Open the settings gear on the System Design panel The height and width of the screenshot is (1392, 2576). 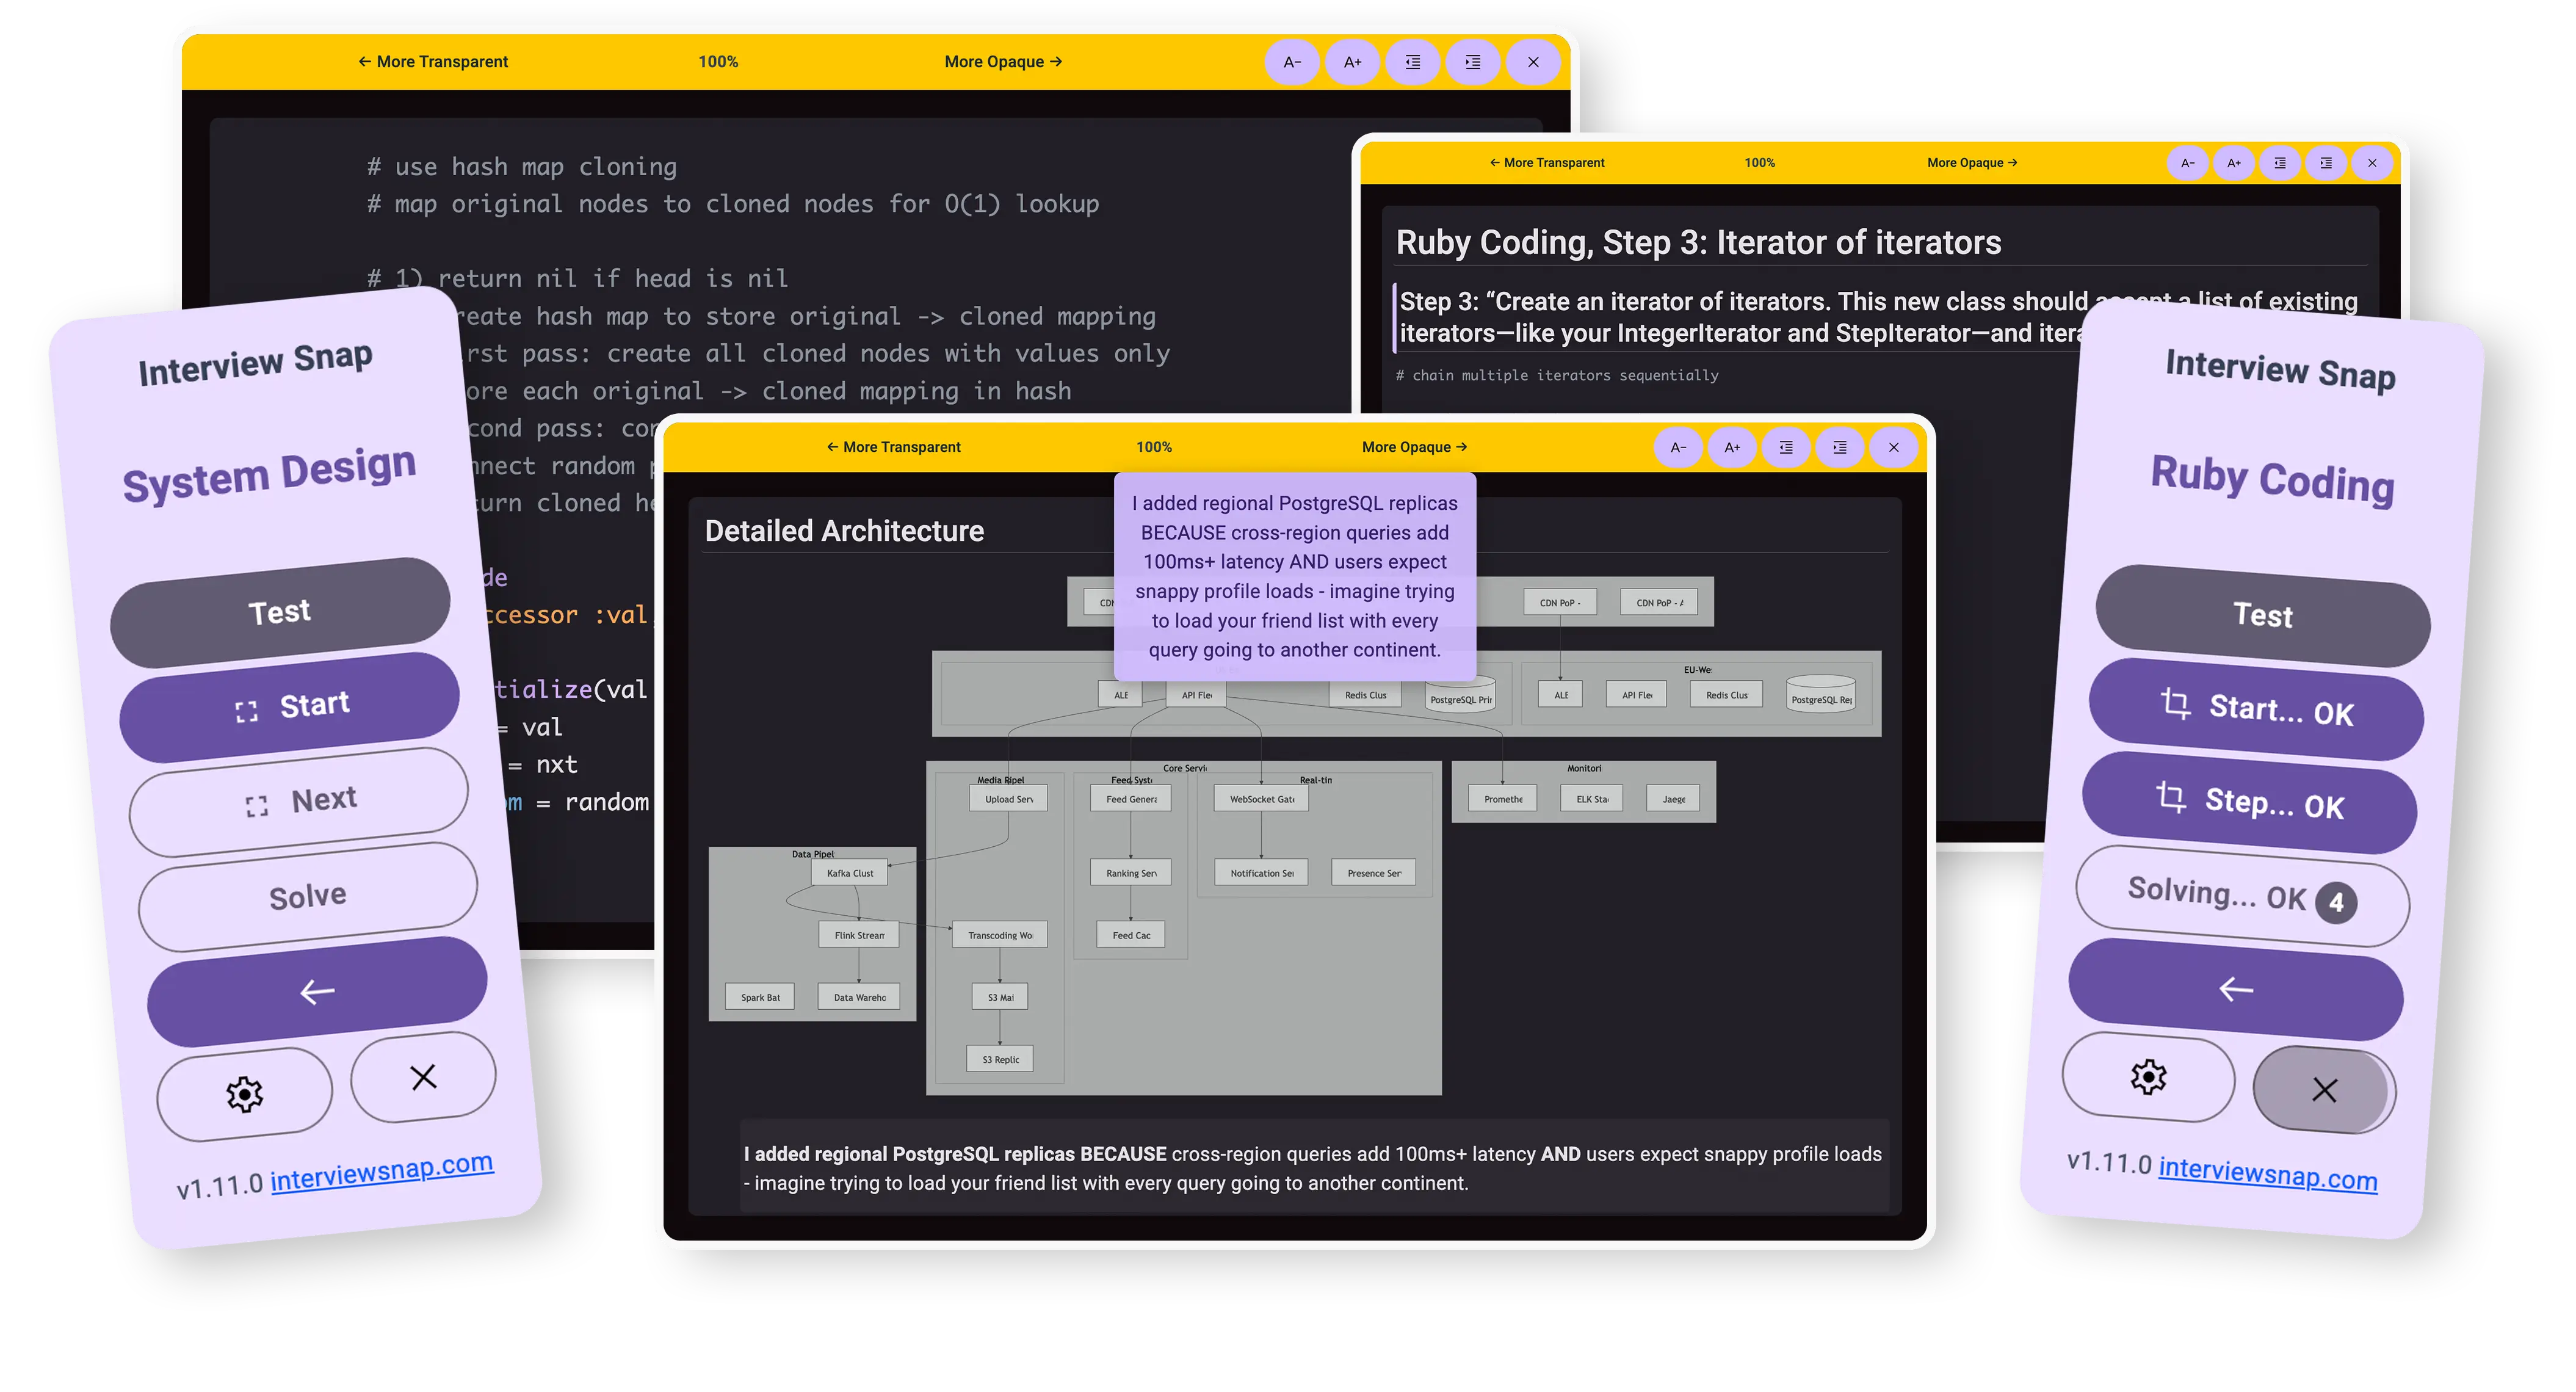point(244,1094)
